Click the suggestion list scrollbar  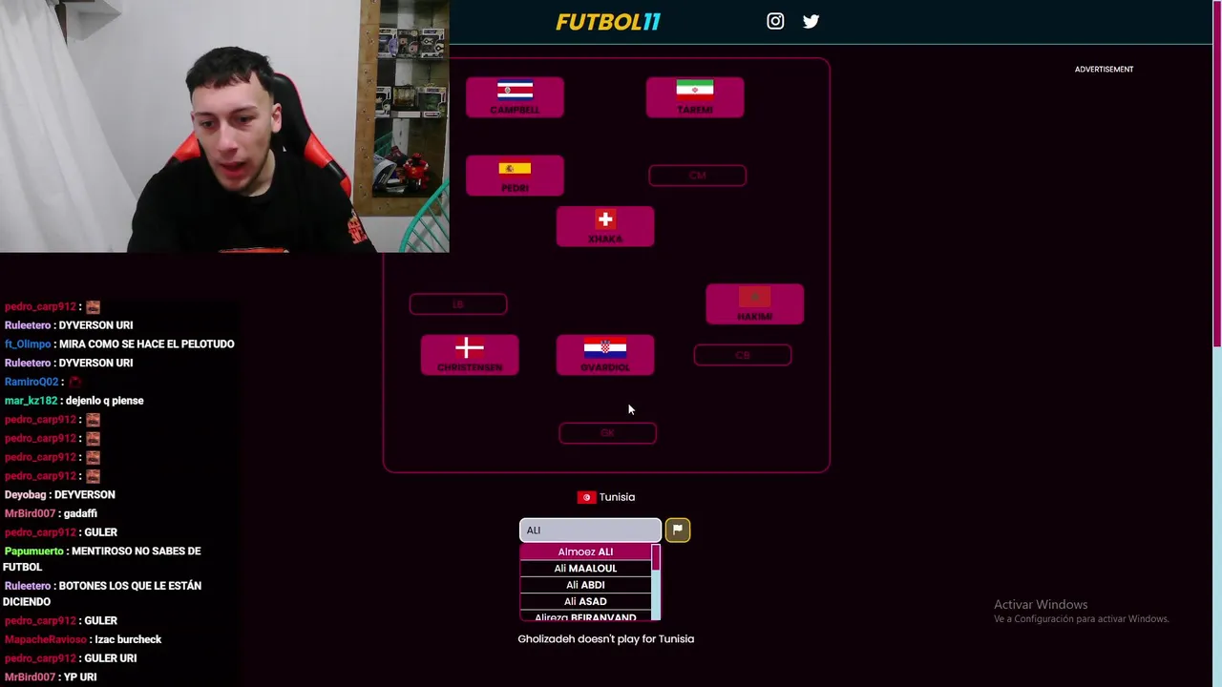pos(656,582)
